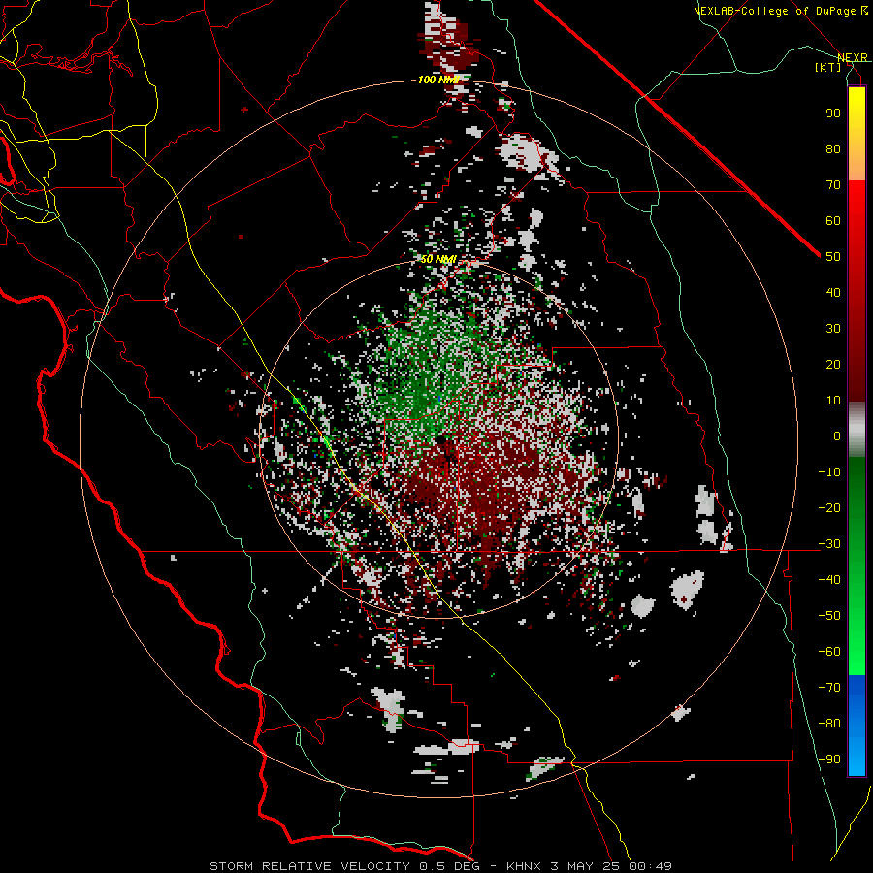Screen dimensions: 873x873
Task: Select the 30 value on velocity scale
Action: [833, 329]
